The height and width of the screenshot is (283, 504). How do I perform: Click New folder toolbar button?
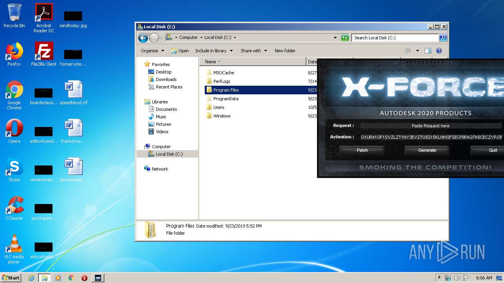point(285,51)
